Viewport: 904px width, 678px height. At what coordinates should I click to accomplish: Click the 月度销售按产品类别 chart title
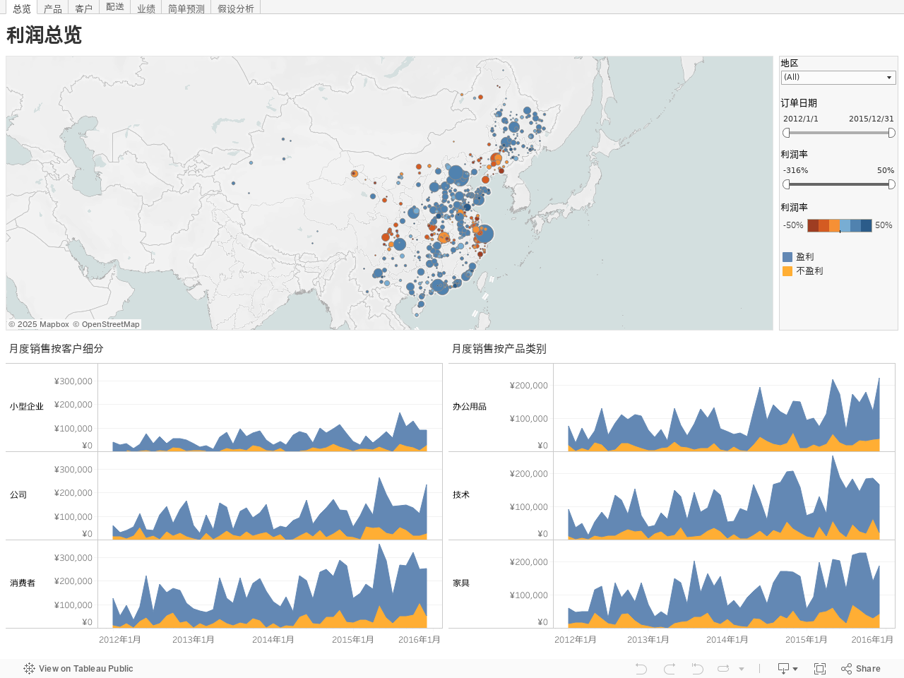click(x=499, y=348)
